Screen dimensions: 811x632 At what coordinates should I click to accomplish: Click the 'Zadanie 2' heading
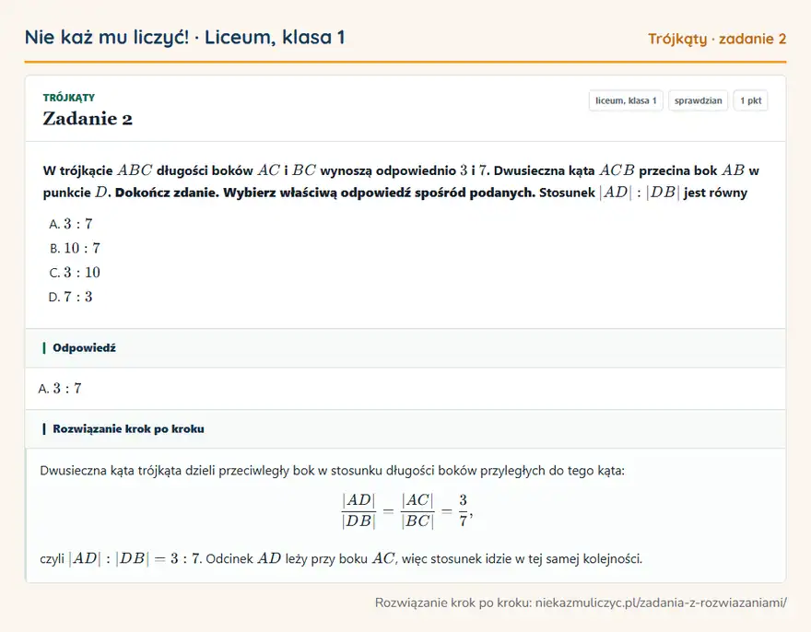pos(88,119)
